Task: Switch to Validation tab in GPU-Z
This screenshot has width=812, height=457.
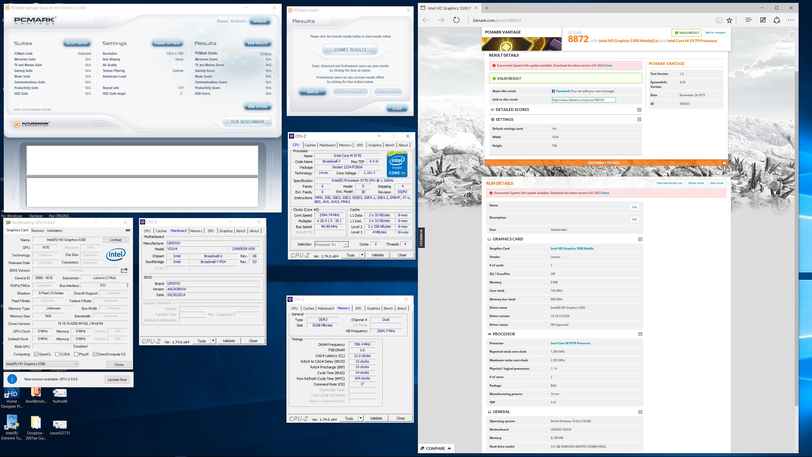Action: [55, 231]
